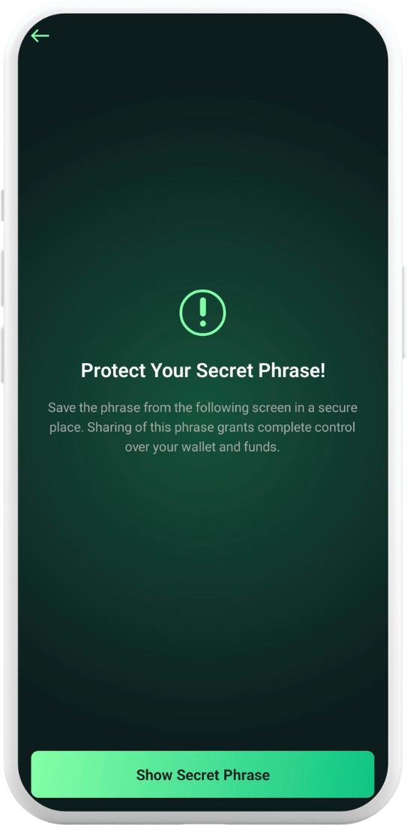Image resolution: width=407 pixels, height=825 pixels.
Task: Click the phone's power button on right edge
Action: pyautogui.click(x=404, y=312)
